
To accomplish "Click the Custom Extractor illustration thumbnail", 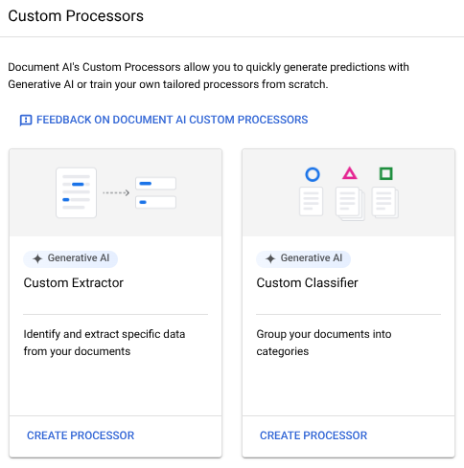I will pos(116,192).
